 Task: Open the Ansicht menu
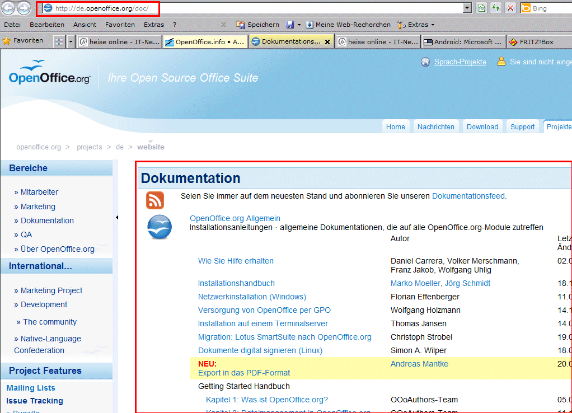(x=85, y=25)
